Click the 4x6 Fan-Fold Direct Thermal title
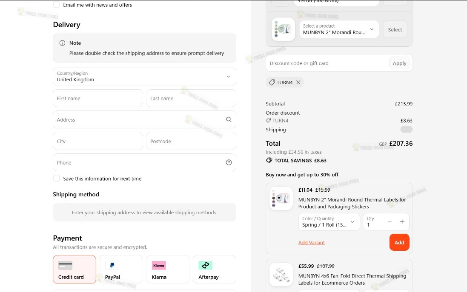467x292 pixels. tap(352, 279)
